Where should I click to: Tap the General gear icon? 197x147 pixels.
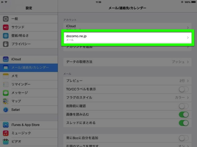tap(6, 19)
